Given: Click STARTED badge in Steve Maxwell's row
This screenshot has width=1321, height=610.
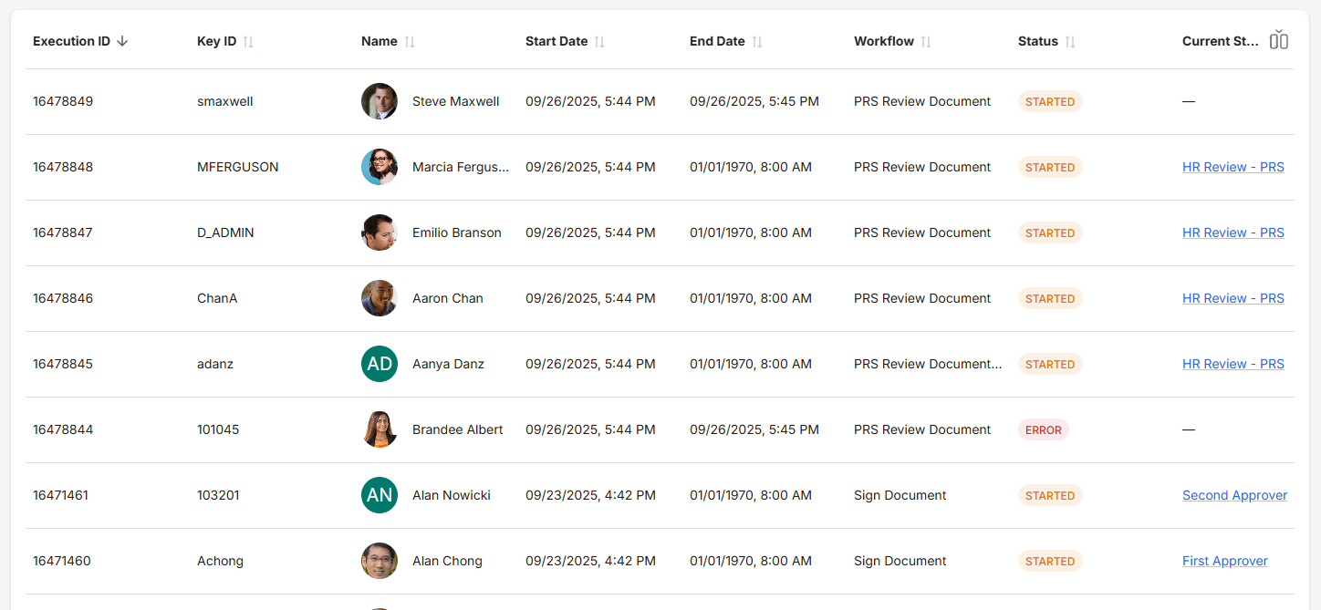Looking at the screenshot, I should click(1049, 101).
